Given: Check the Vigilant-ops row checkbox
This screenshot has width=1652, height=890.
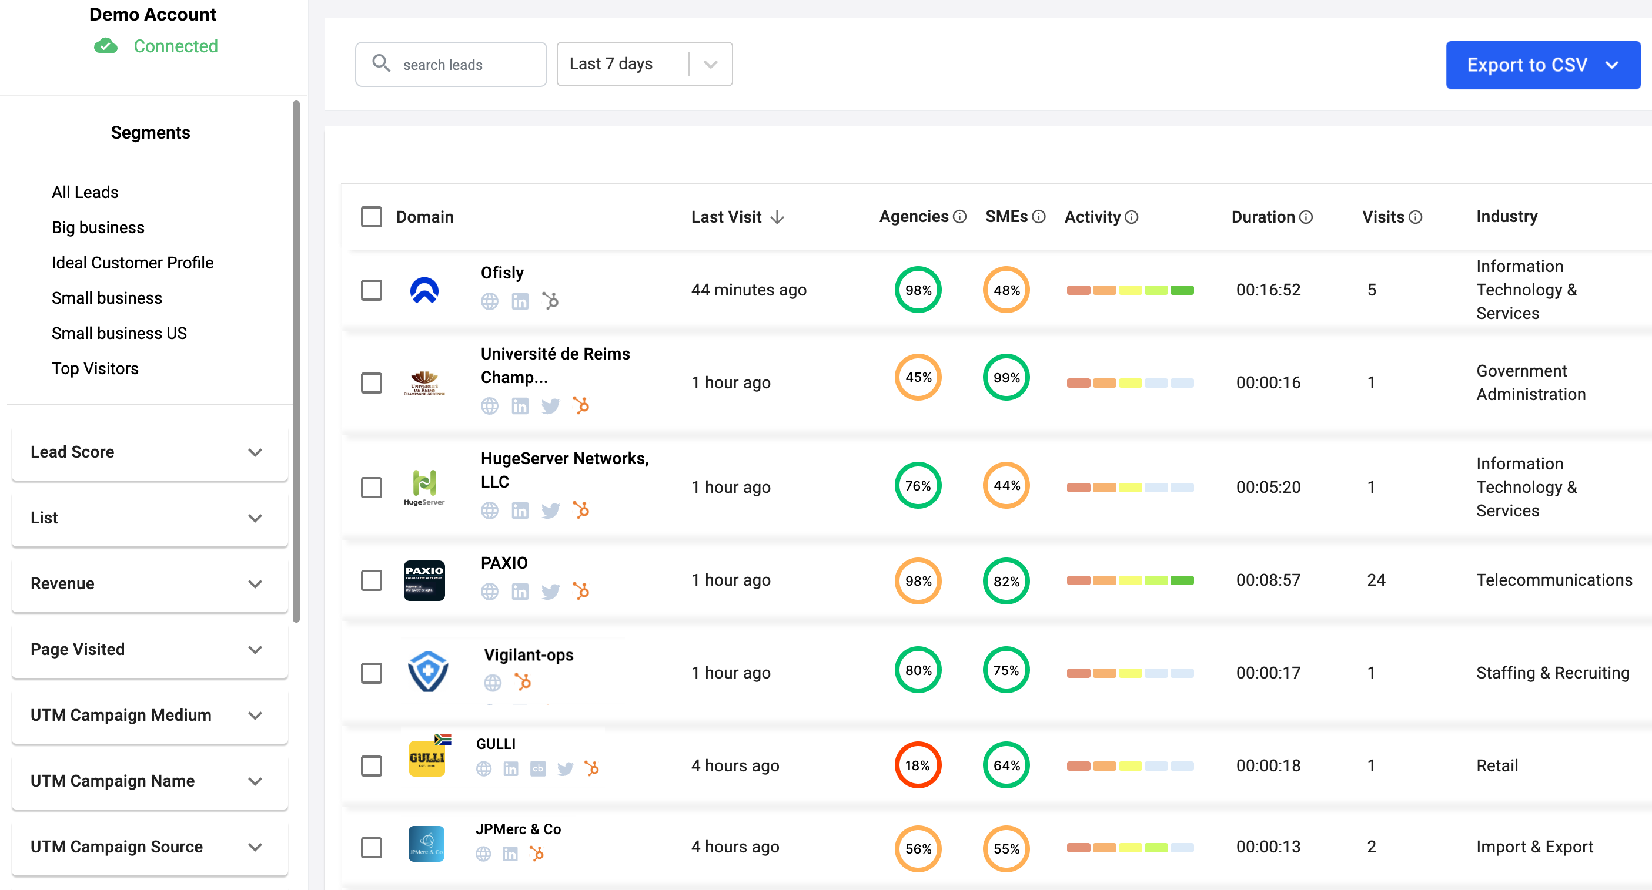Looking at the screenshot, I should [x=372, y=673].
